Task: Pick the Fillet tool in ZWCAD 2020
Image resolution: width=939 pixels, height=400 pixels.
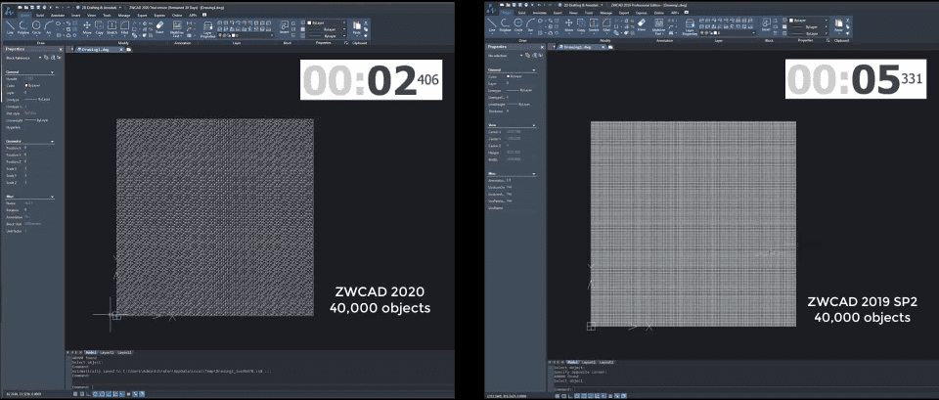Action: 124,27
